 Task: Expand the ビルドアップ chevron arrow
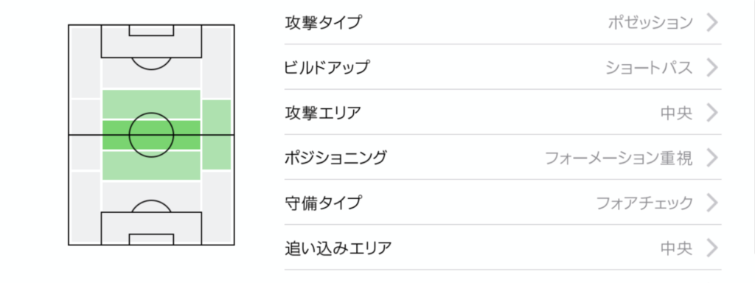712,68
